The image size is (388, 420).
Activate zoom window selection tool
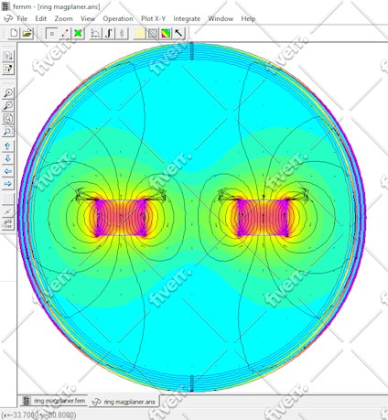(8, 131)
